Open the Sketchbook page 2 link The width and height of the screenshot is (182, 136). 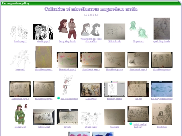click(67, 70)
